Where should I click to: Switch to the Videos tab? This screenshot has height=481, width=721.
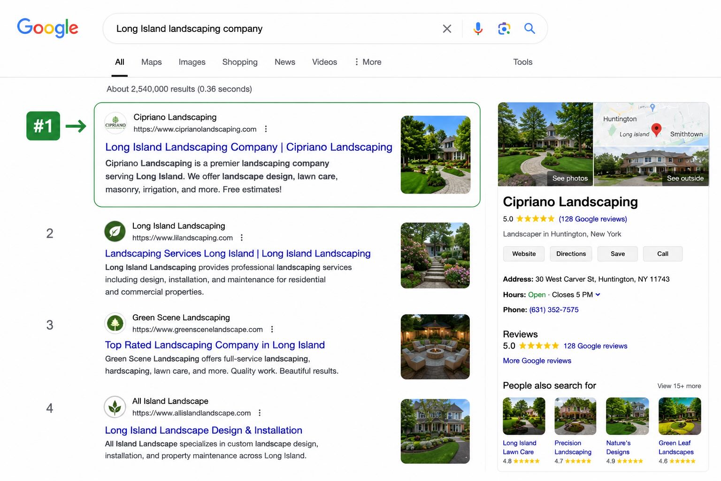point(325,62)
